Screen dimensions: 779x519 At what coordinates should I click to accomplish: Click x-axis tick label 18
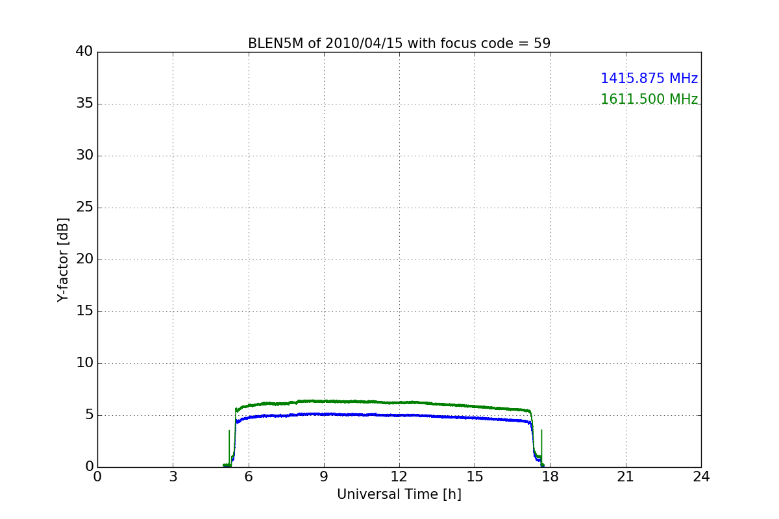550,477
